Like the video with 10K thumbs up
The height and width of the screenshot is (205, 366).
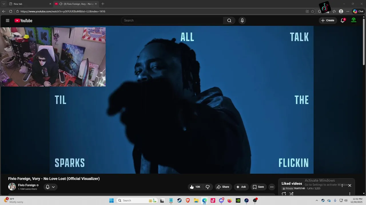pos(195,187)
